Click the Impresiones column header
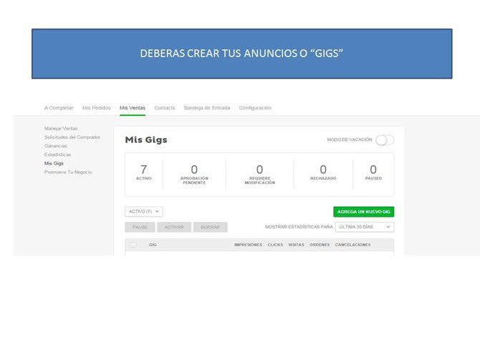The height and width of the screenshot is (360, 480). click(x=249, y=245)
